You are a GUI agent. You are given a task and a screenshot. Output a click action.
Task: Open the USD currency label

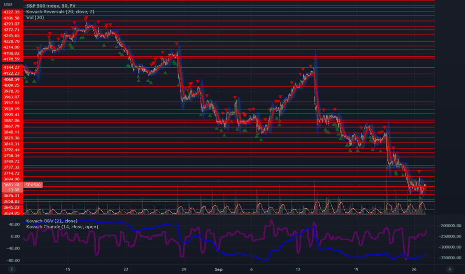click(8, 4)
